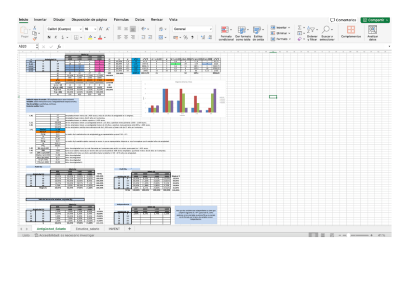Center text horizontally icon
The width and height of the screenshot is (409, 289).
[126, 37]
